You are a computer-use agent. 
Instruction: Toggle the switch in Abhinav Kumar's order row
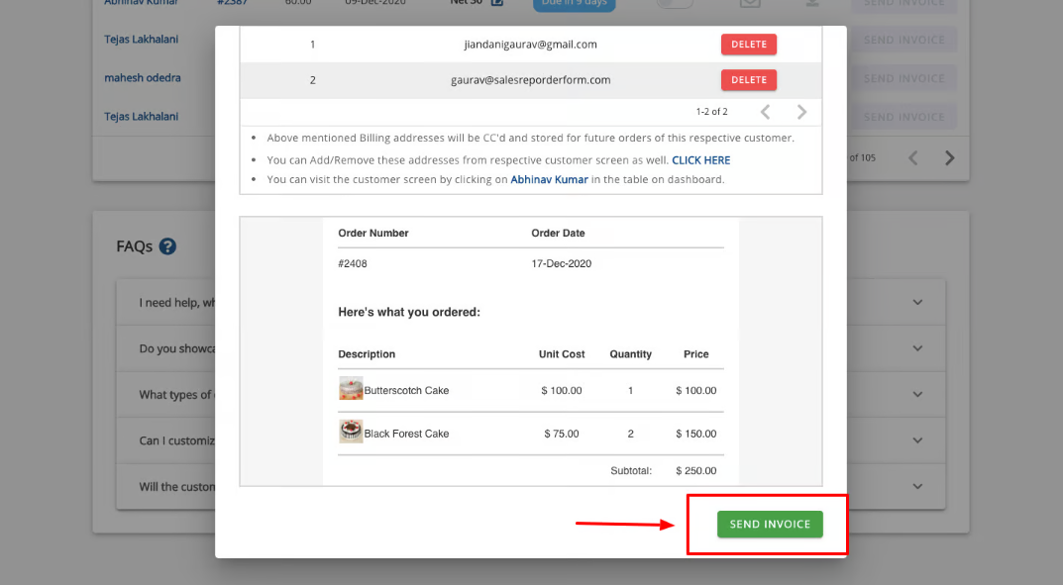(675, 4)
